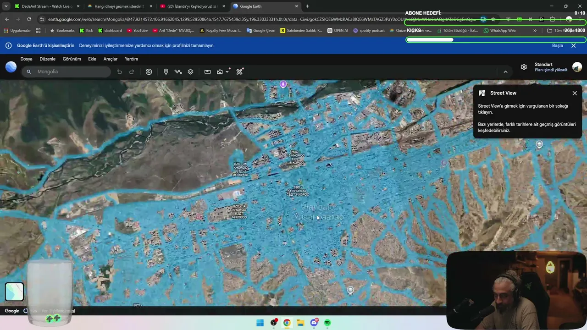Select the add placemark pin tool
587x330 pixels.
point(166,71)
